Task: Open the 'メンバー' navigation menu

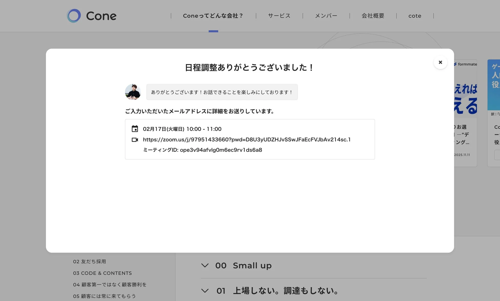Action: point(326,16)
